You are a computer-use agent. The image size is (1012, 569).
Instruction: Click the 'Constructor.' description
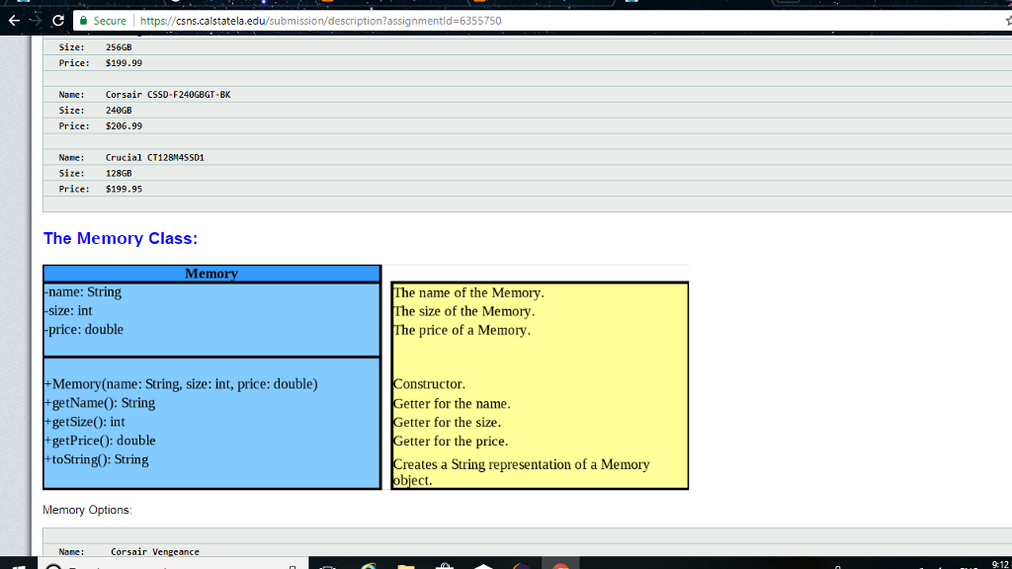[x=429, y=384]
